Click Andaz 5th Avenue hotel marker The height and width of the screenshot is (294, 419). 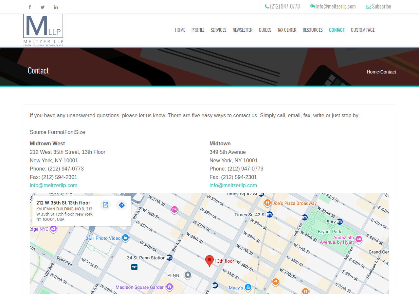(x=359, y=239)
